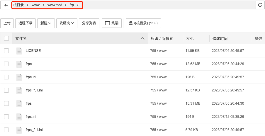The image size is (265, 136).
Task: Click the frpc file icon
Action: (19, 64)
